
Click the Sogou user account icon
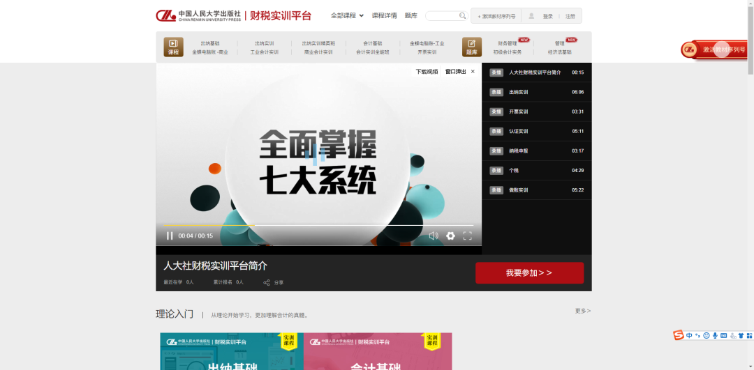point(732,335)
